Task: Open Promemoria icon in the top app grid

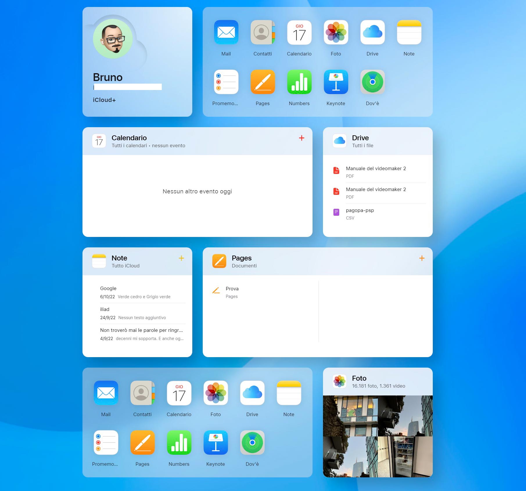Action: click(x=226, y=82)
